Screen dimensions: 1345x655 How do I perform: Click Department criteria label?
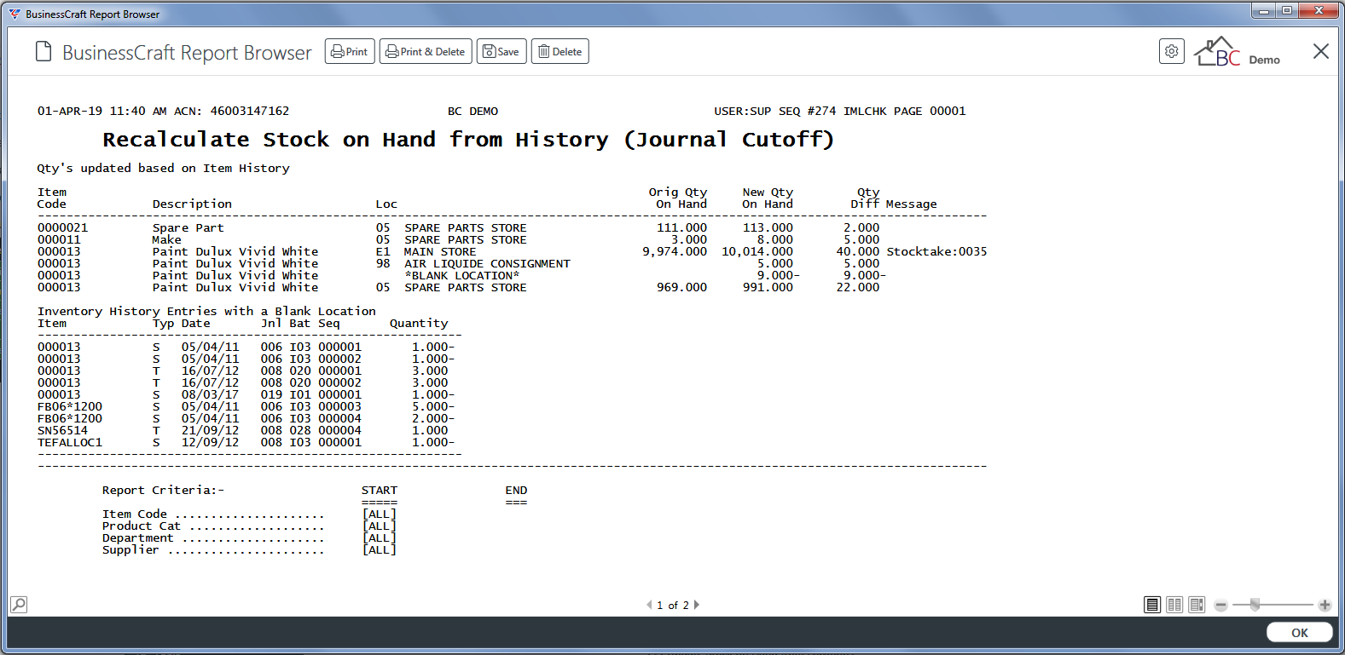(x=138, y=538)
